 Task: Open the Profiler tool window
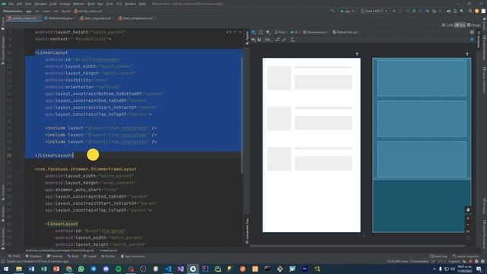point(108,256)
